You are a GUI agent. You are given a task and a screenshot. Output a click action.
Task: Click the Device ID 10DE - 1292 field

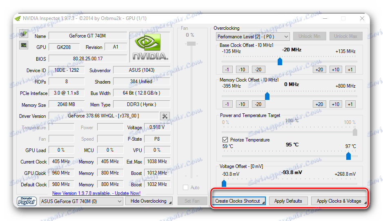point(67,70)
